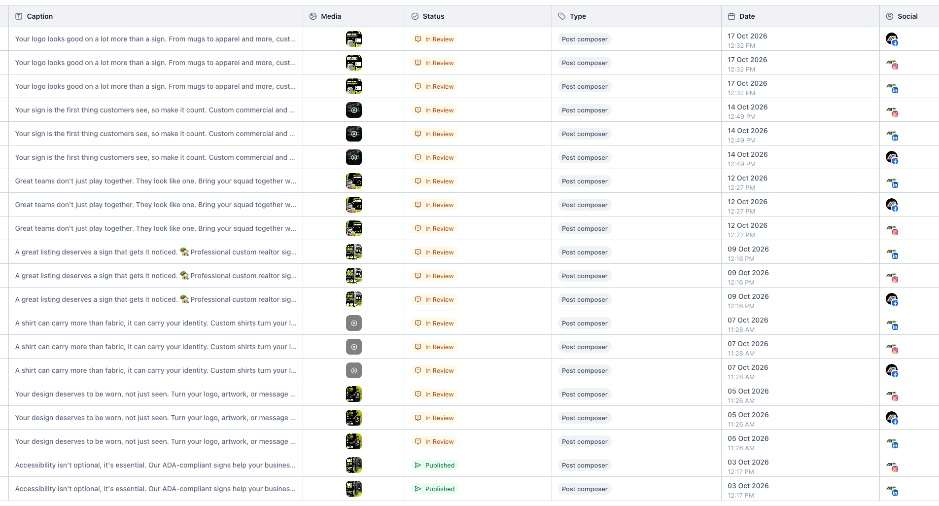This screenshot has height=506, width=939.
Task: Open Facebook account icon on 17 Oct 2026 post
Action: point(892,39)
